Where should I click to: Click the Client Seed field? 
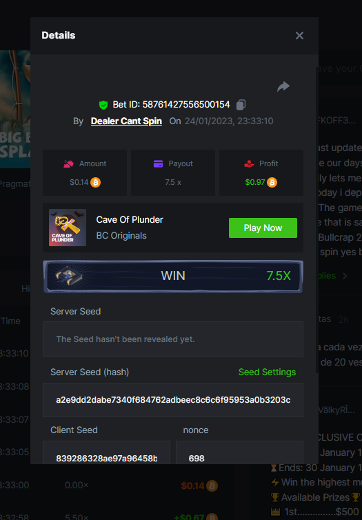[106, 452]
